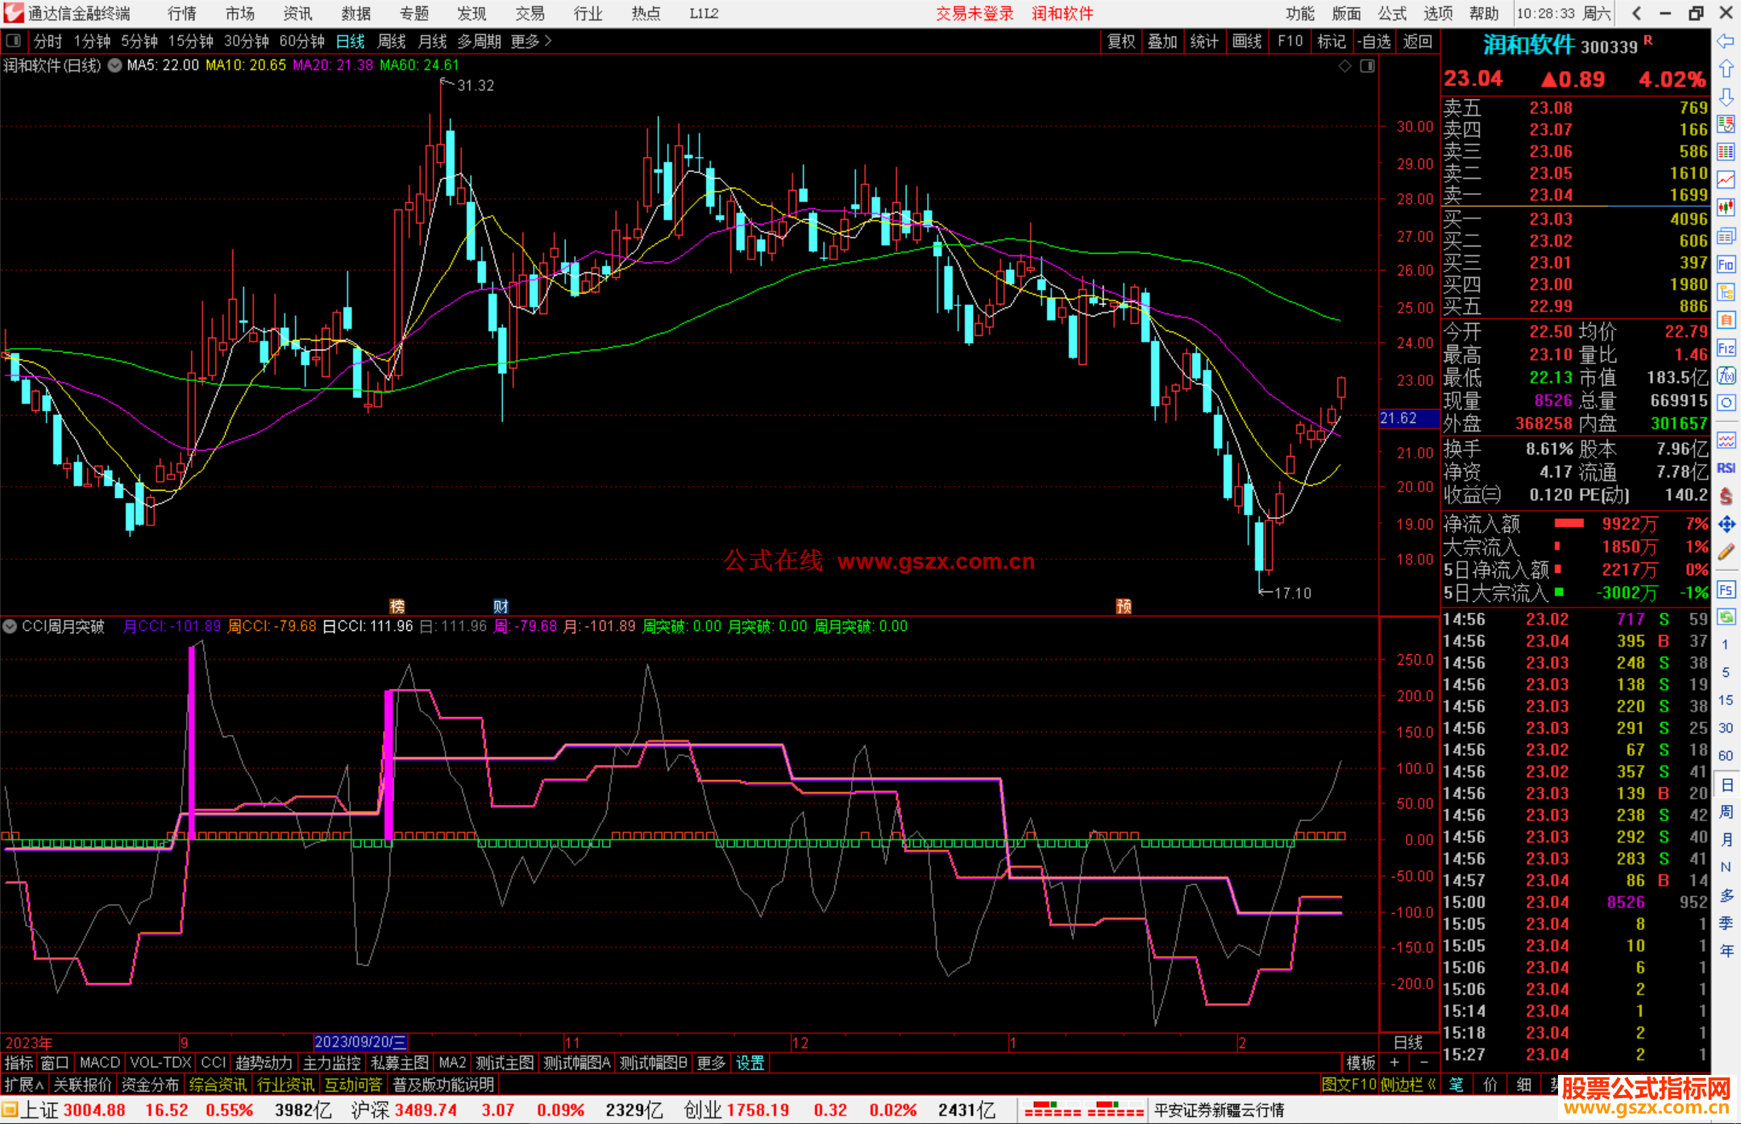Viewport: 1741px width, 1124px height.
Task: Click the 设置 indicator settings link
Action: point(750,1063)
